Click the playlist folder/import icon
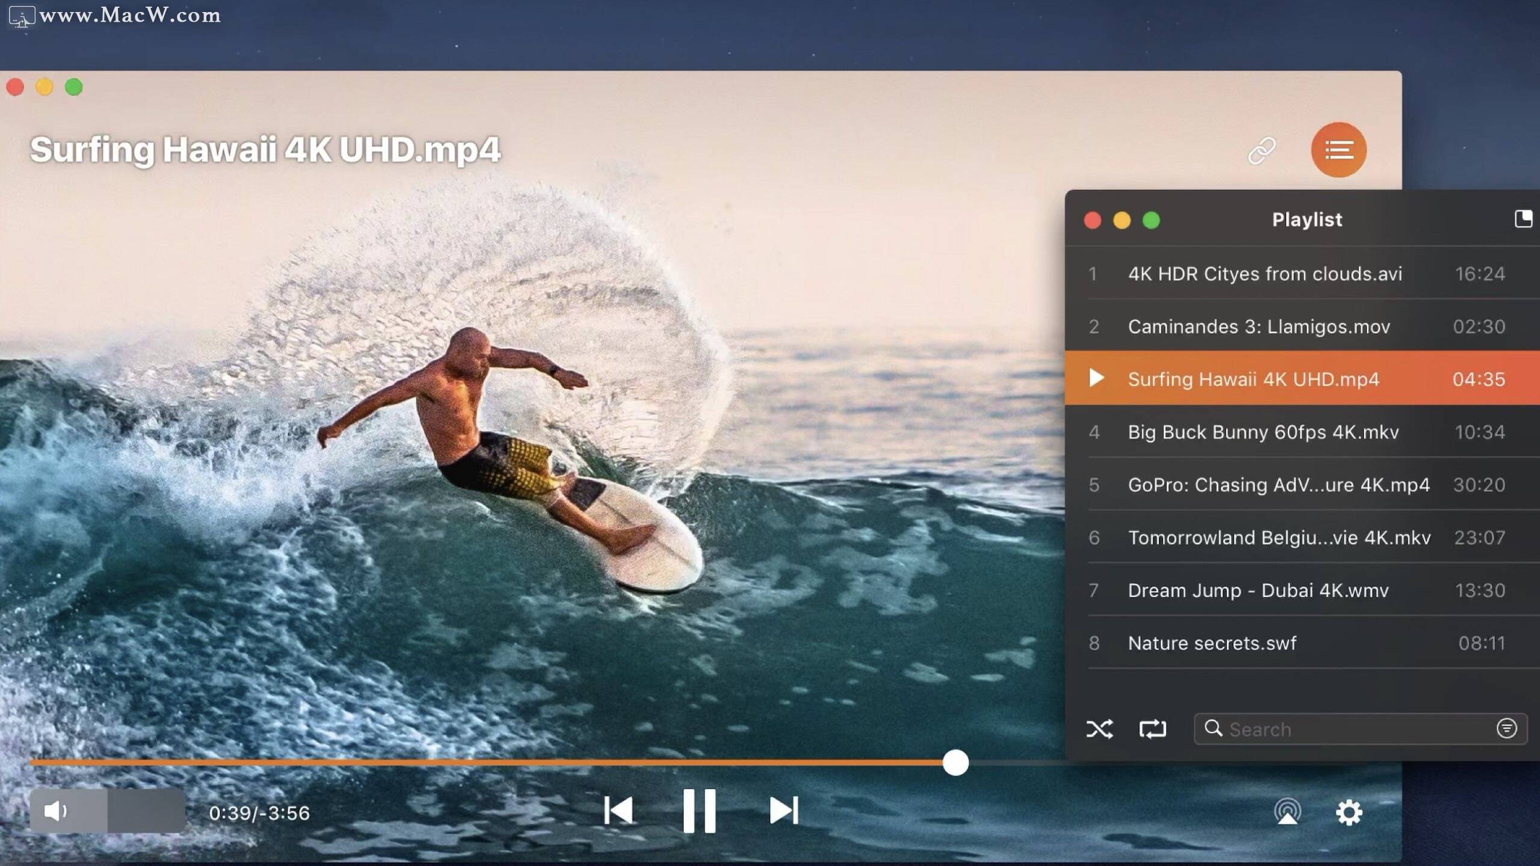Screen dimensions: 1540x866 click(x=1524, y=219)
